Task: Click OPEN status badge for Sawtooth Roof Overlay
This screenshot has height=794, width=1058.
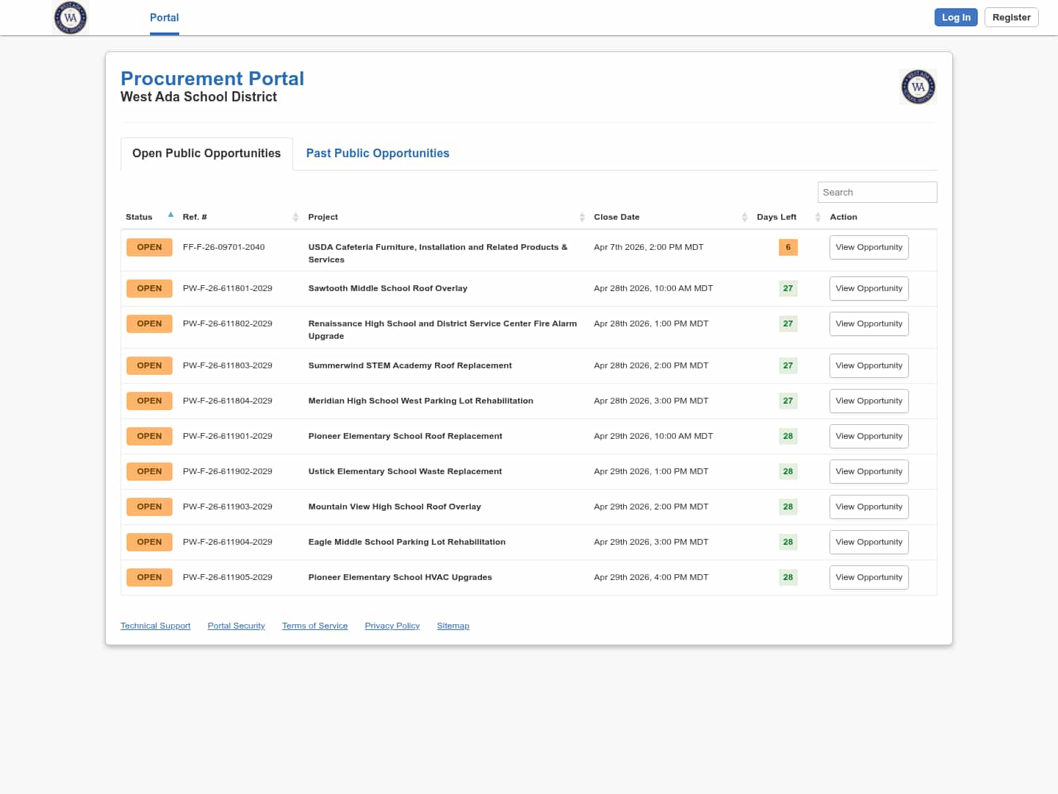Action: (149, 288)
